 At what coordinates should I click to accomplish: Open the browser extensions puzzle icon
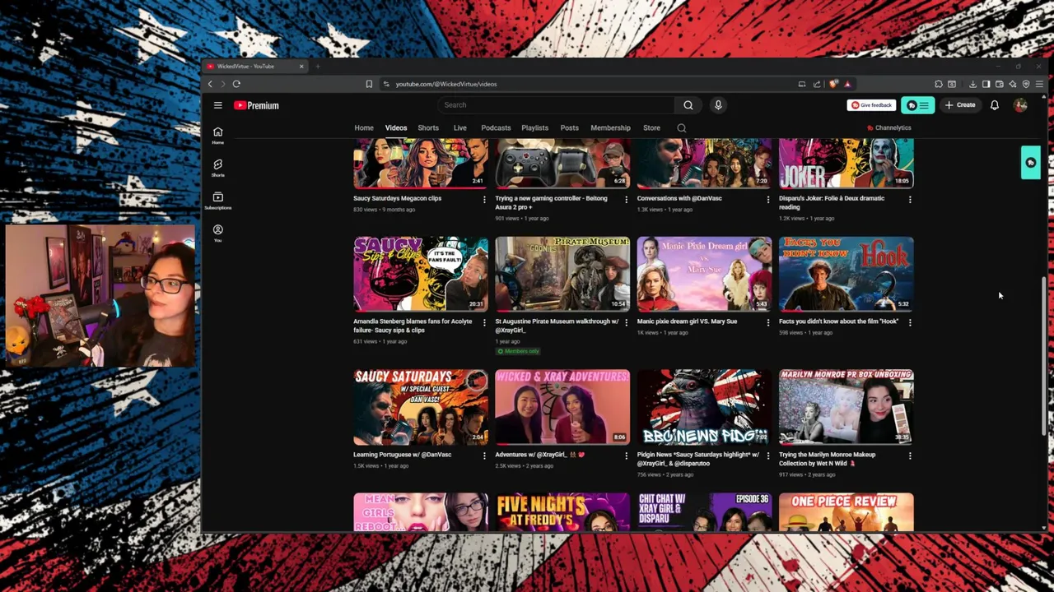point(939,84)
